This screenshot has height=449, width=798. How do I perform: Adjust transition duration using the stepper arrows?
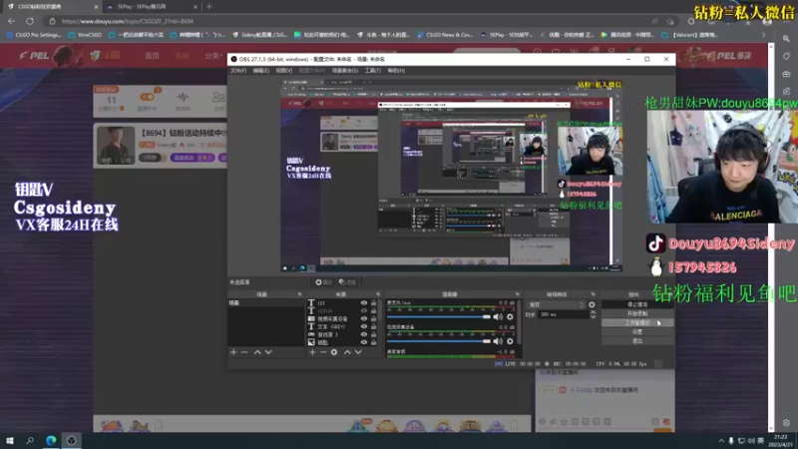[593, 314]
